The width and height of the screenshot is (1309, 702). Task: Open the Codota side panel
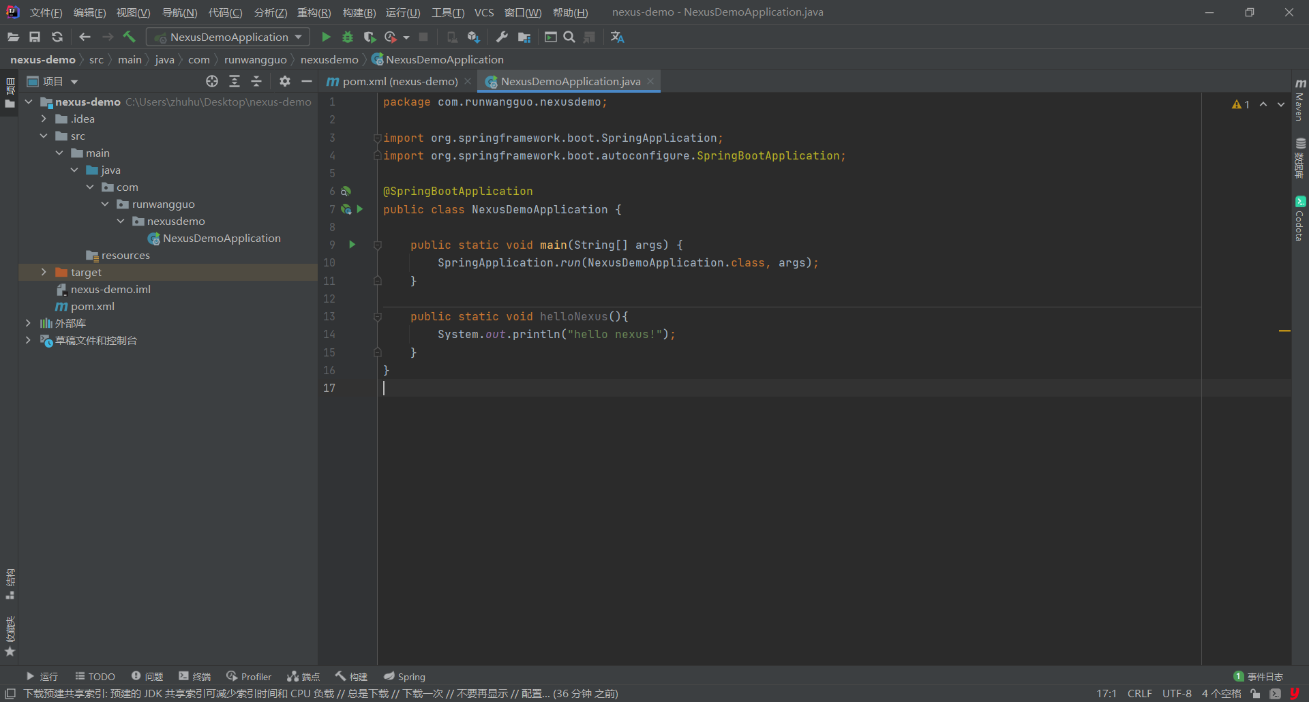tap(1300, 219)
